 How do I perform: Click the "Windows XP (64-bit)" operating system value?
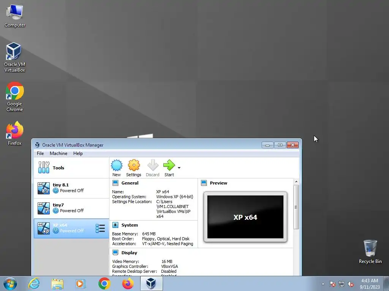[x=175, y=197]
